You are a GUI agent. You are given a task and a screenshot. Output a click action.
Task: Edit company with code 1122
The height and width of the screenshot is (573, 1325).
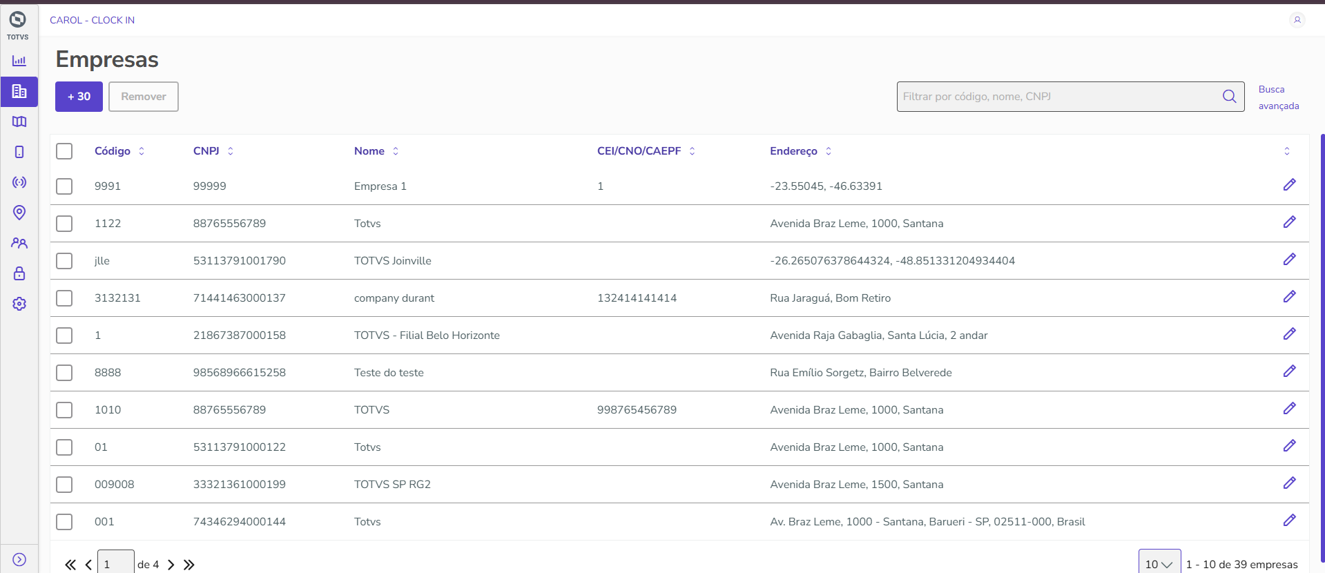click(1289, 222)
